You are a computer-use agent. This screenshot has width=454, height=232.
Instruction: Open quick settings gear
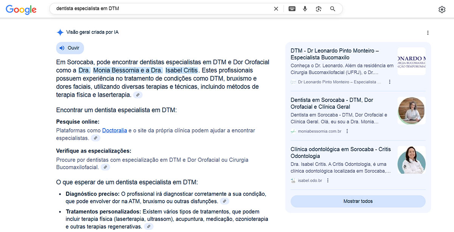[442, 9]
